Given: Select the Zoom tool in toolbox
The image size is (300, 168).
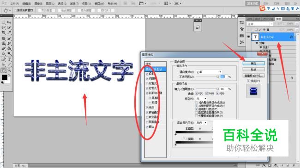Looking at the screenshot, I should [x=9, y=70].
